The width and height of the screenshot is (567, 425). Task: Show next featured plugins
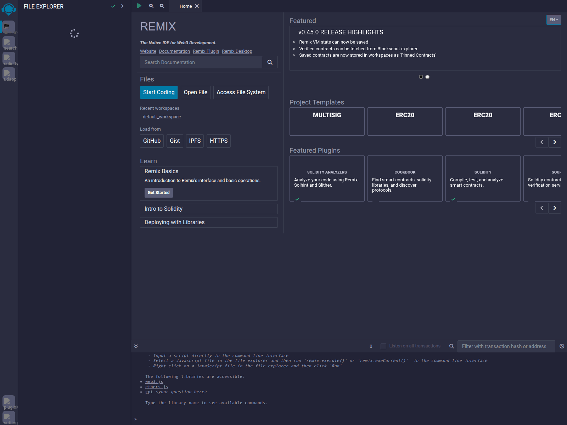click(555, 208)
